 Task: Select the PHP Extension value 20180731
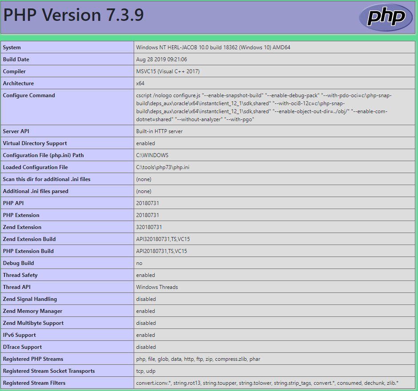pos(147,215)
